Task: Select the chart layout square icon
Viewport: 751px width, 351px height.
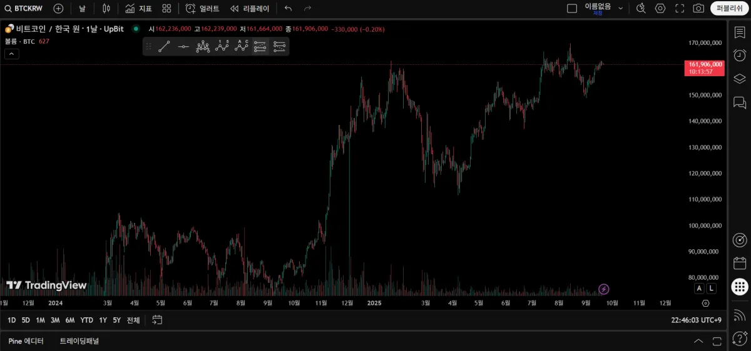Action: 572,9
